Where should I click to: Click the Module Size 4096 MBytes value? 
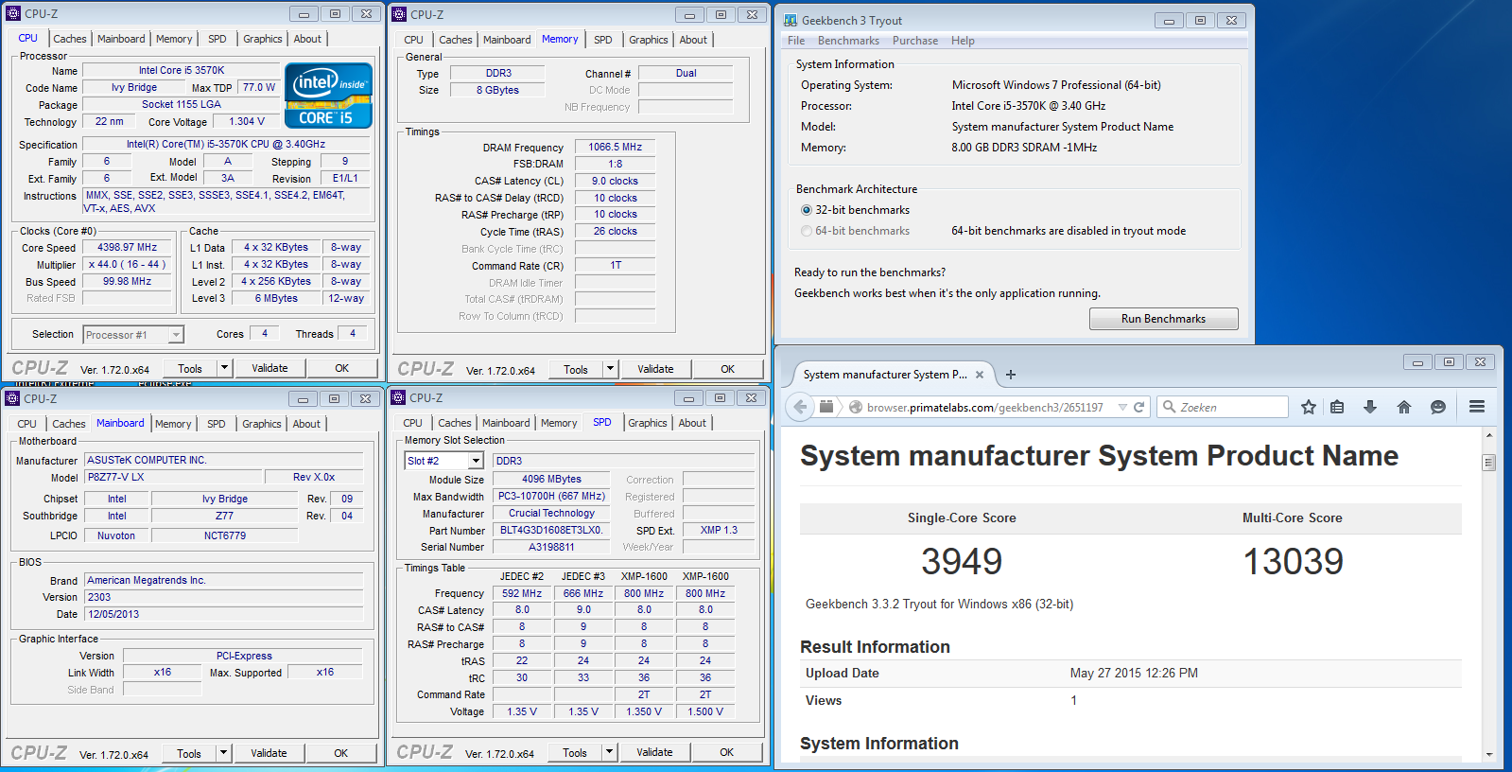point(551,479)
